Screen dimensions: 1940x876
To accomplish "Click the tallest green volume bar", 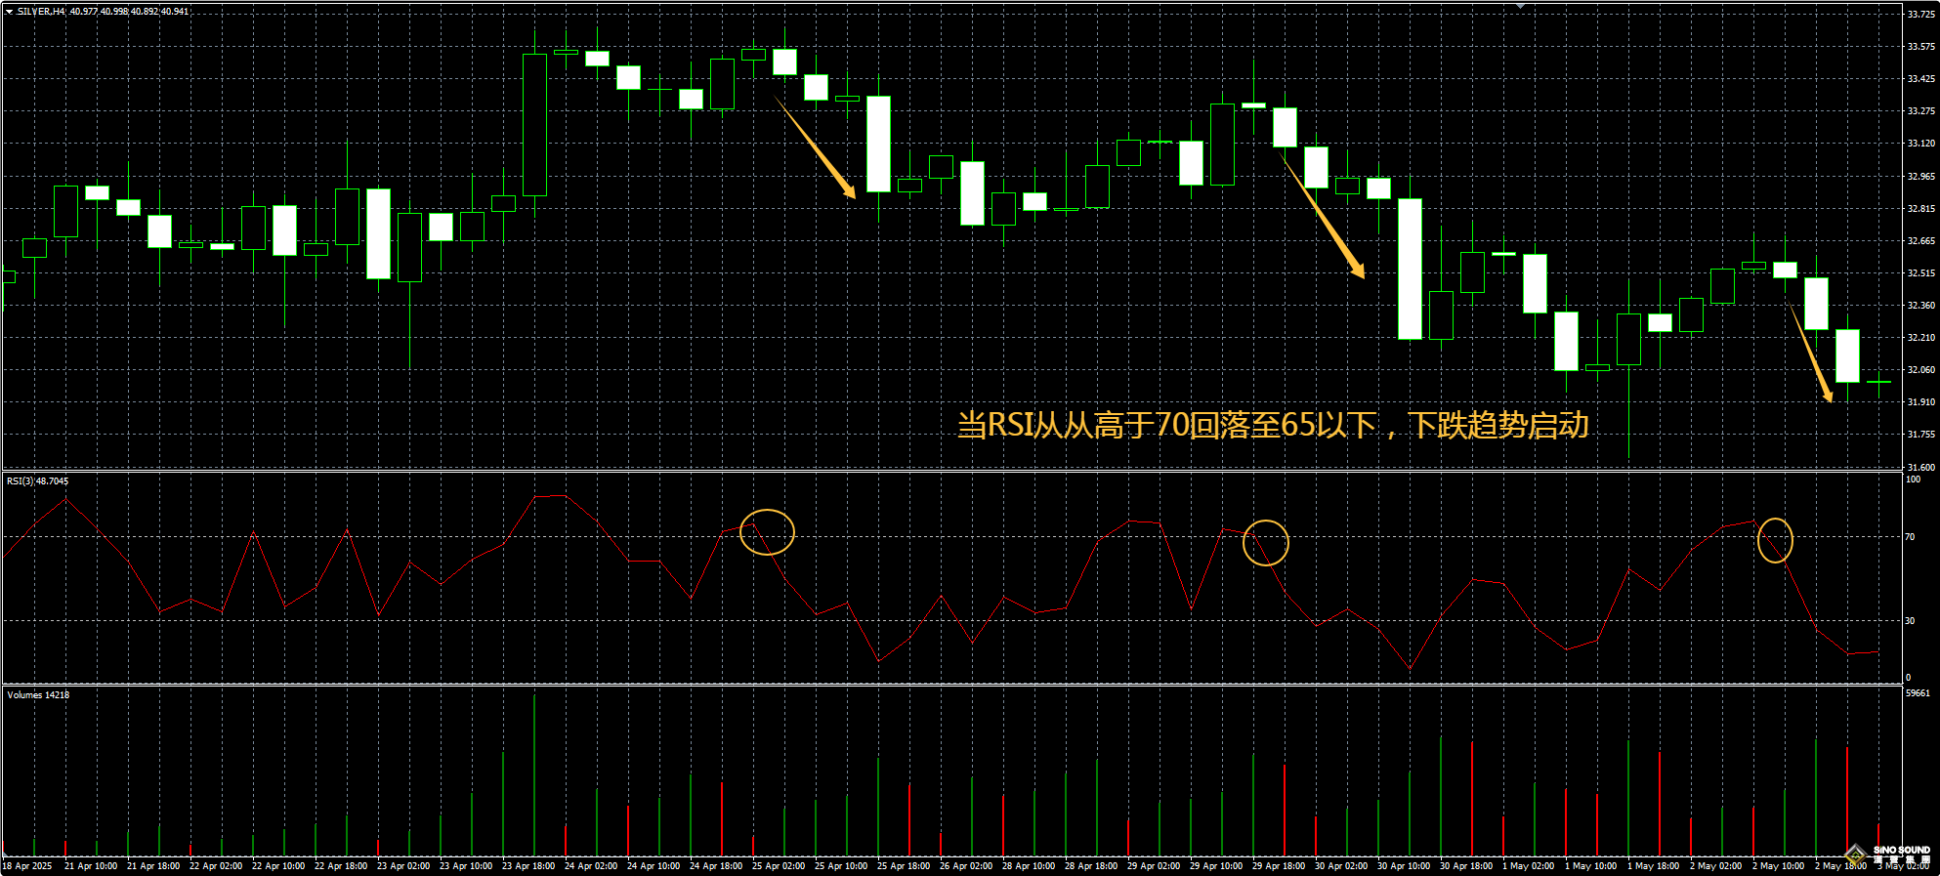I will (x=534, y=773).
